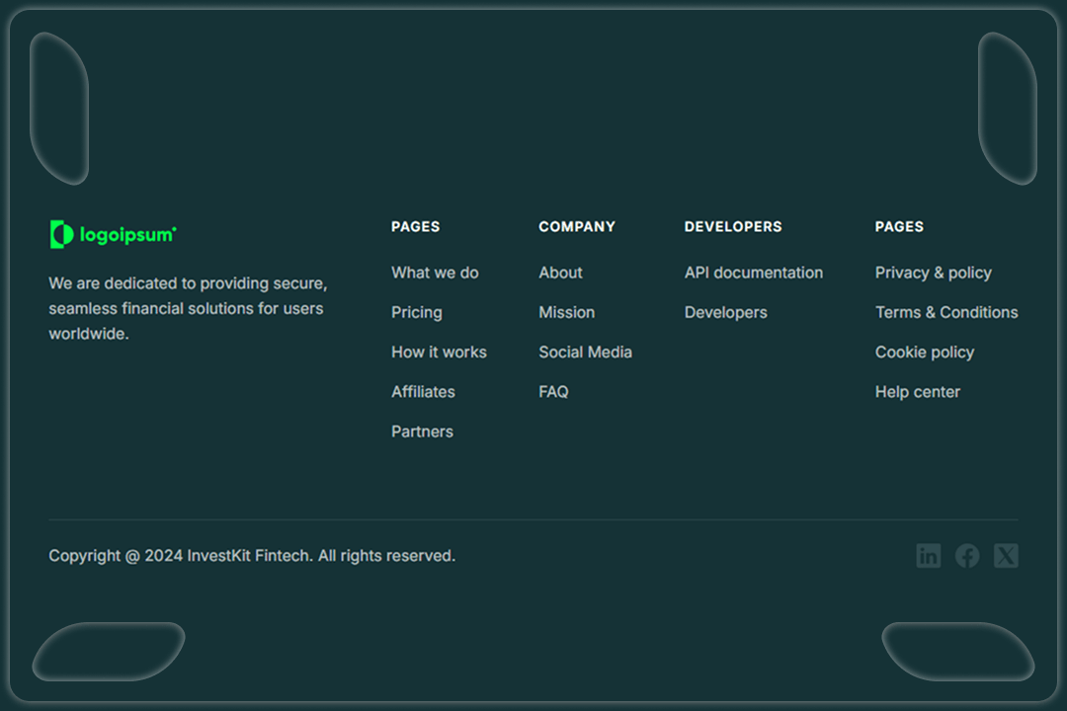Open the FAQ link

pos(553,392)
